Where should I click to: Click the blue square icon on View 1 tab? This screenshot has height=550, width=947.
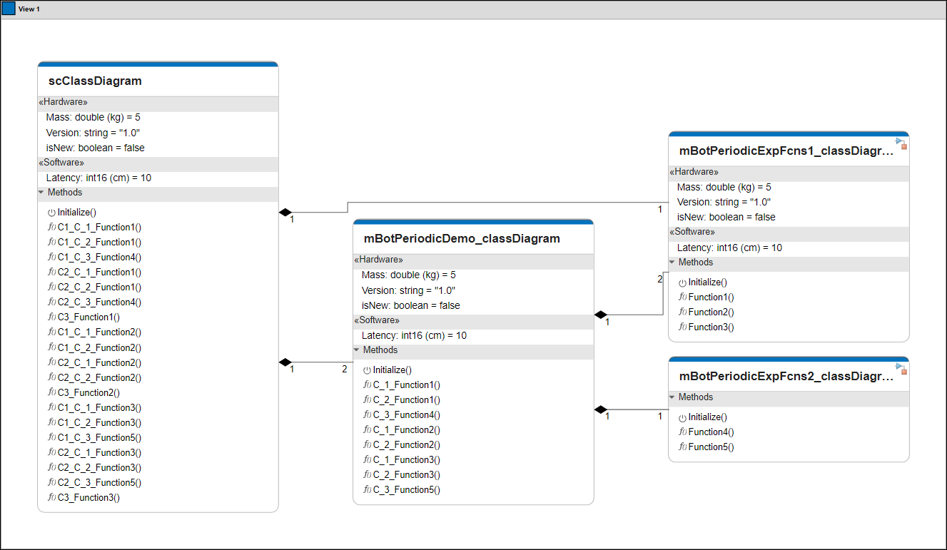[8, 8]
